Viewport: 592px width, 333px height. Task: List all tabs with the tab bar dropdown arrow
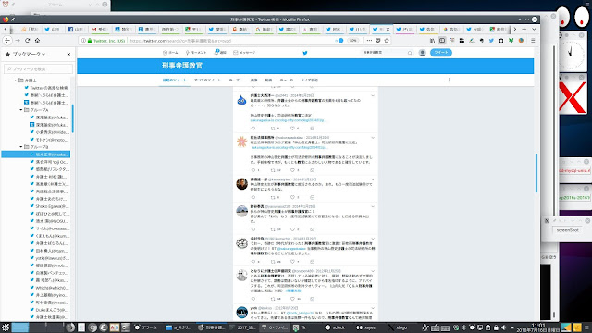(x=534, y=29)
